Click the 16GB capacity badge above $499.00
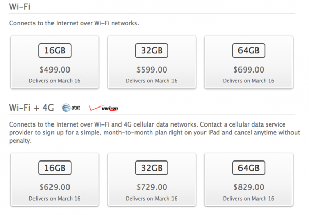This screenshot has width=309, height=215. (54, 51)
